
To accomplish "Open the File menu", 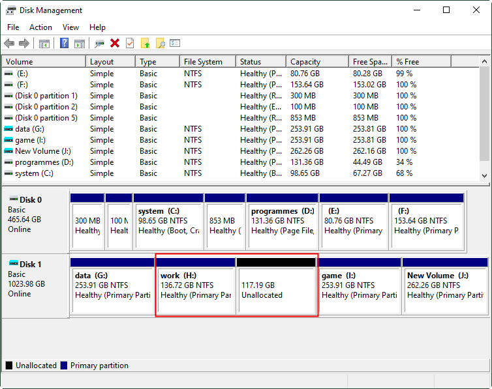I will point(13,27).
